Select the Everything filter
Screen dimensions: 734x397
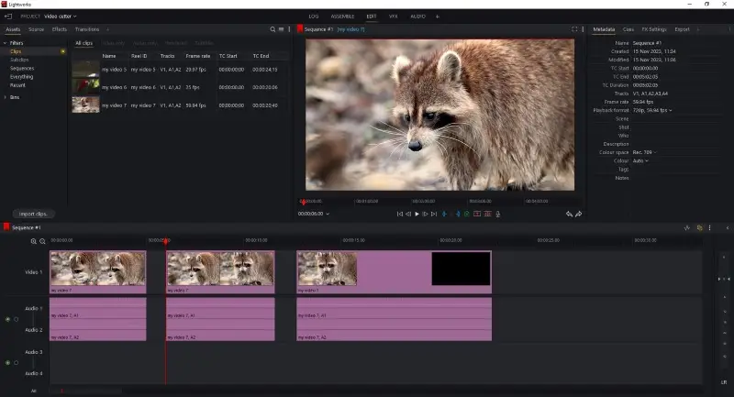coord(21,77)
